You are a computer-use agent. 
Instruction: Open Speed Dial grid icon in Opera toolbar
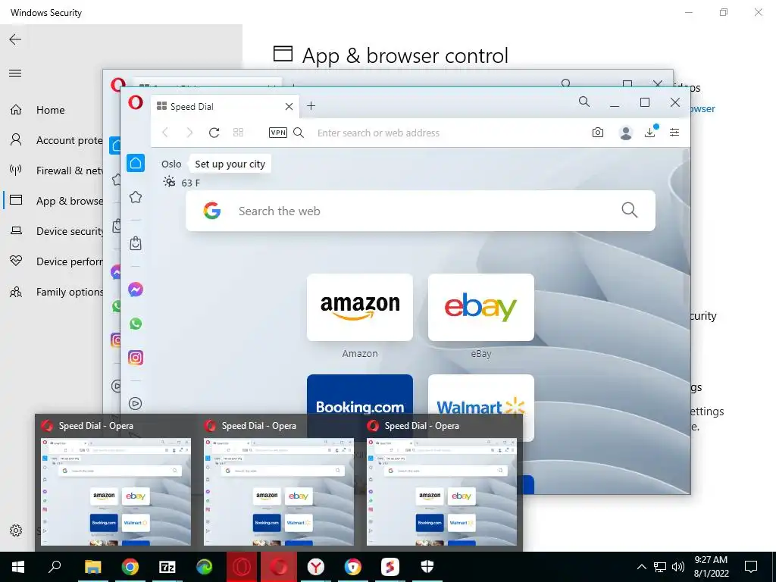coord(238,133)
